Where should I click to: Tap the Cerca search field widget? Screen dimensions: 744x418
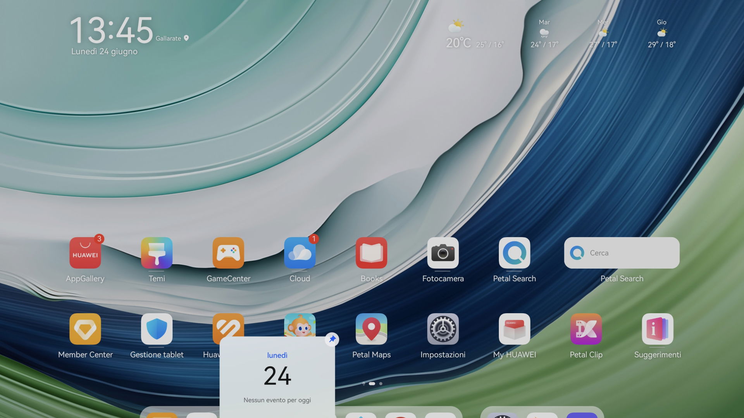[622, 253]
